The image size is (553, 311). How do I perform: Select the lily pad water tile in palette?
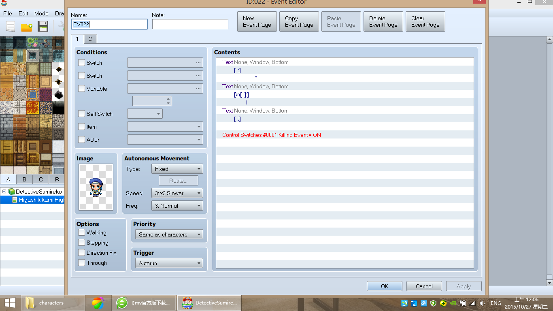click(33, 42)
